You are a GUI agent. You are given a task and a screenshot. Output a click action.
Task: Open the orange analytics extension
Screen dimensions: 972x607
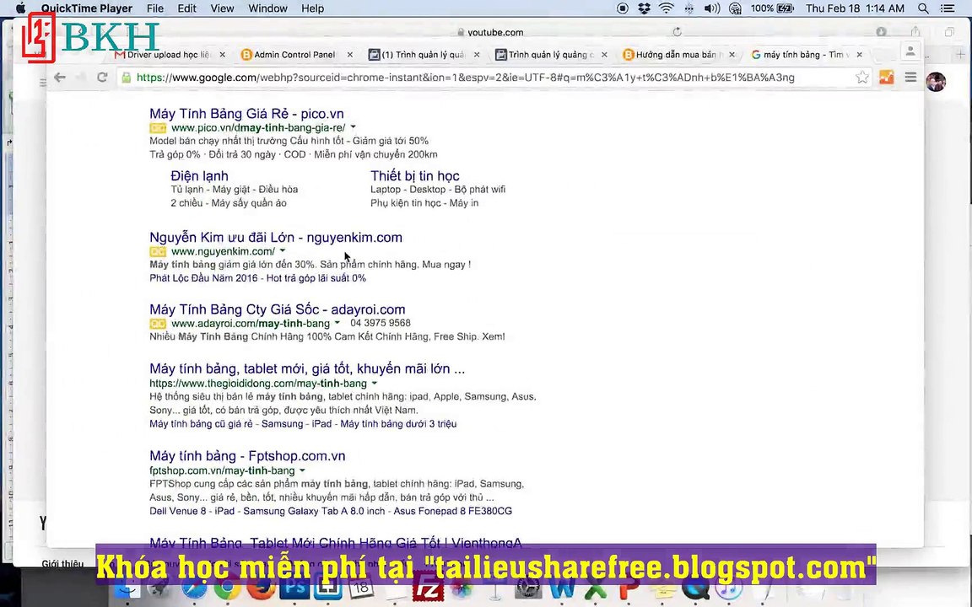(x=887, y=78)
